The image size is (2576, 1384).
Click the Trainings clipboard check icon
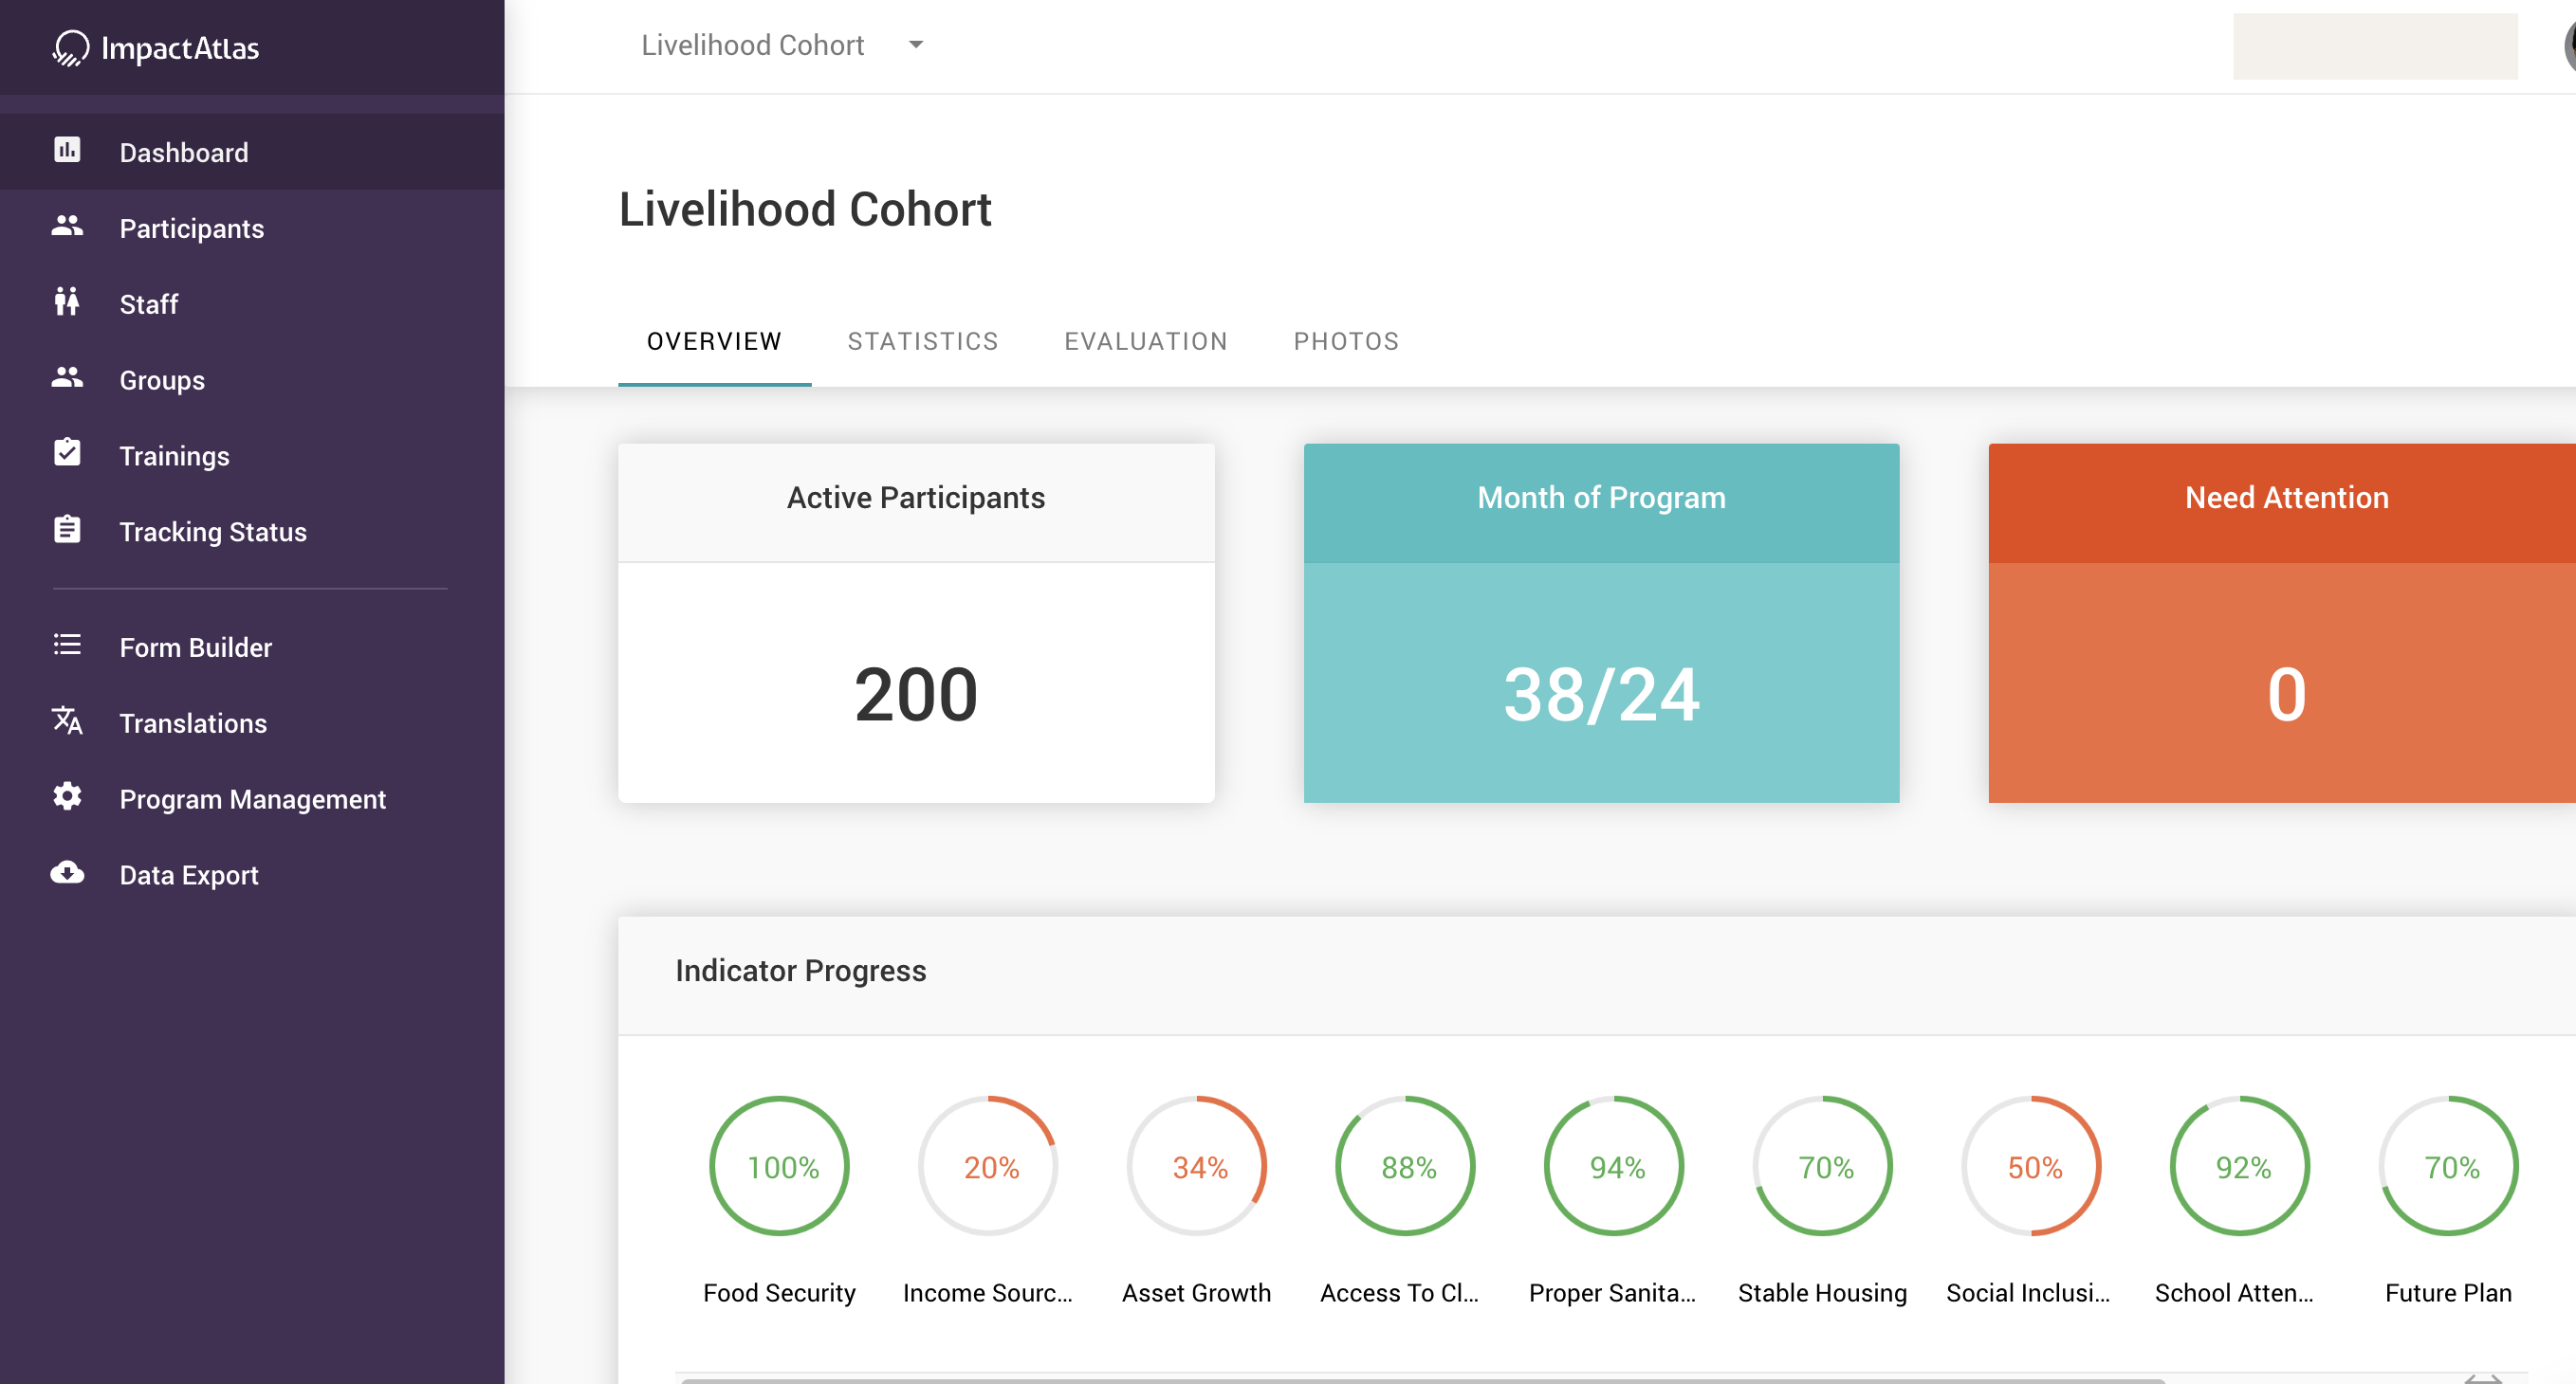coord(67,454)
